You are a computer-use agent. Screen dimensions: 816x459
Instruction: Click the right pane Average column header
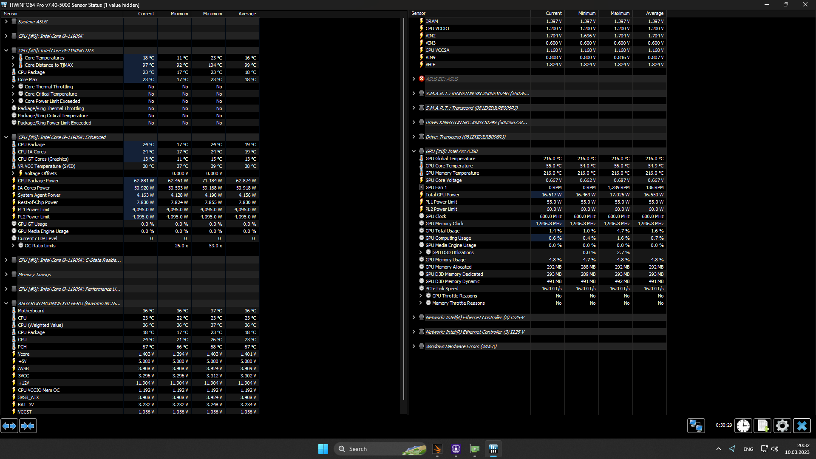pos(654,14)
